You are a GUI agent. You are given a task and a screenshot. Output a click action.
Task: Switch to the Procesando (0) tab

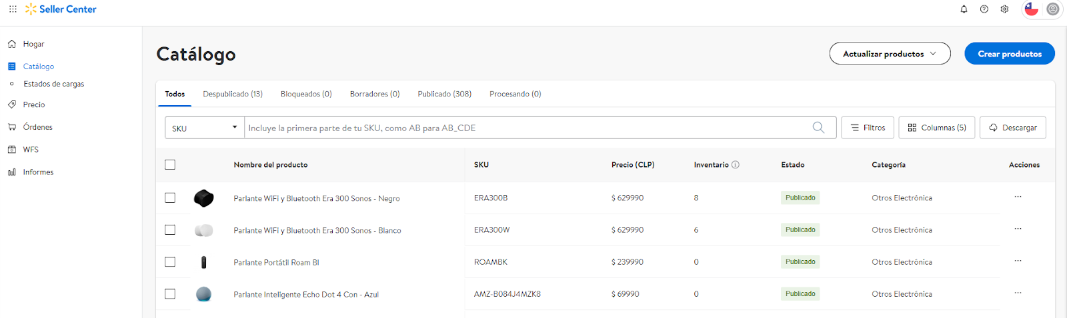515,94
